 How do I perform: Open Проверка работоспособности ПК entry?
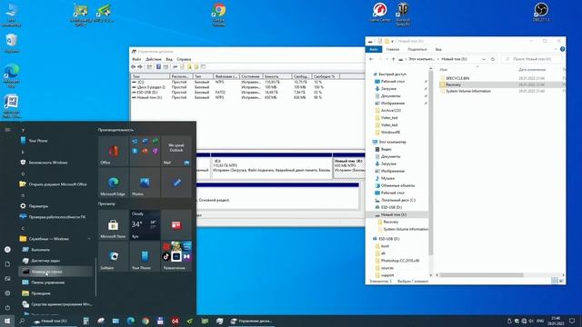coord(55,217)
